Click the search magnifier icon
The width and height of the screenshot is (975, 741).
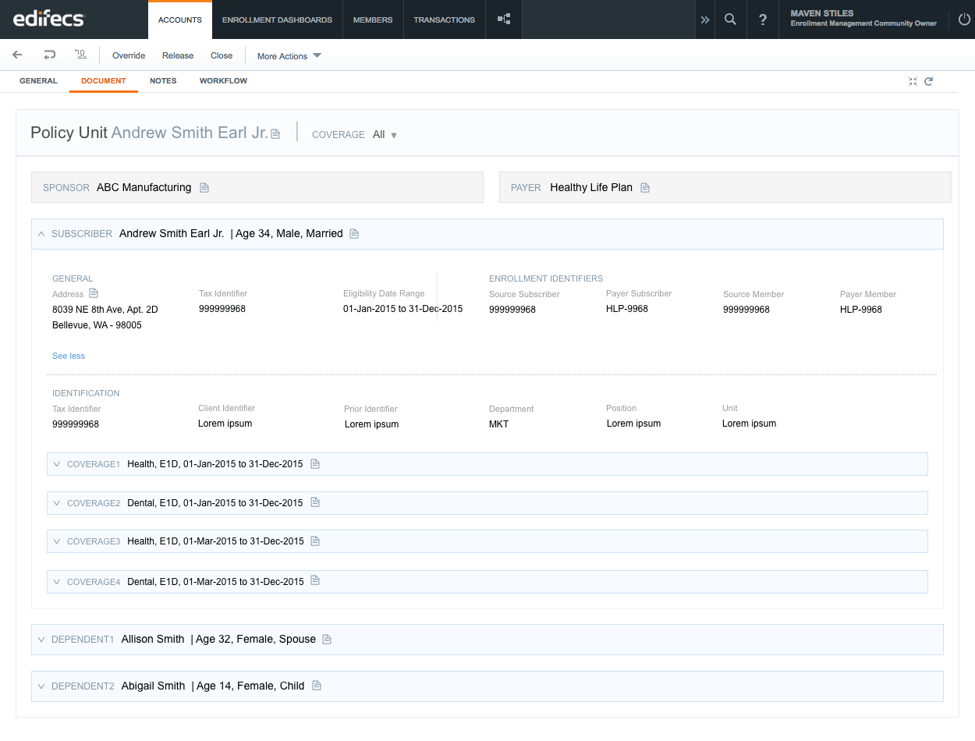[x=730, y=19]
